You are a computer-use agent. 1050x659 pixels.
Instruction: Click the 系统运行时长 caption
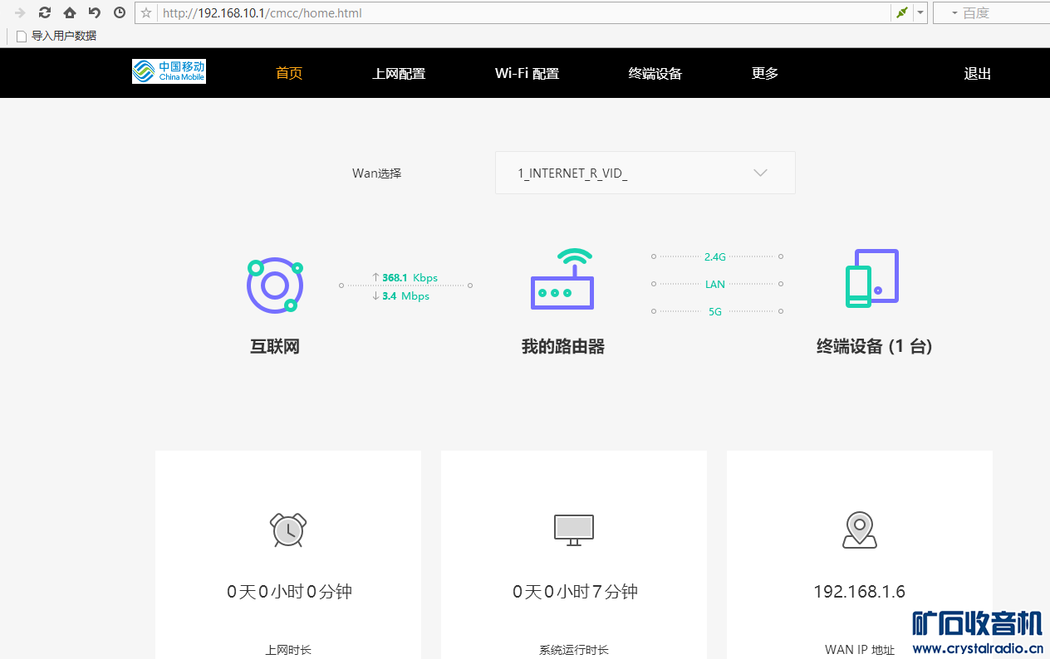click(x=574, y=650)
